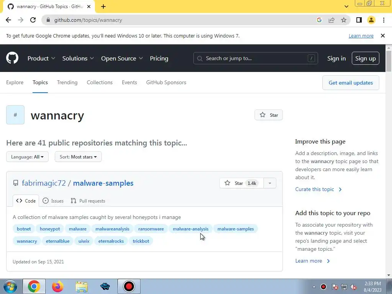
Task: Click the GitHub Octocat logo
Action: coord(12,58)
